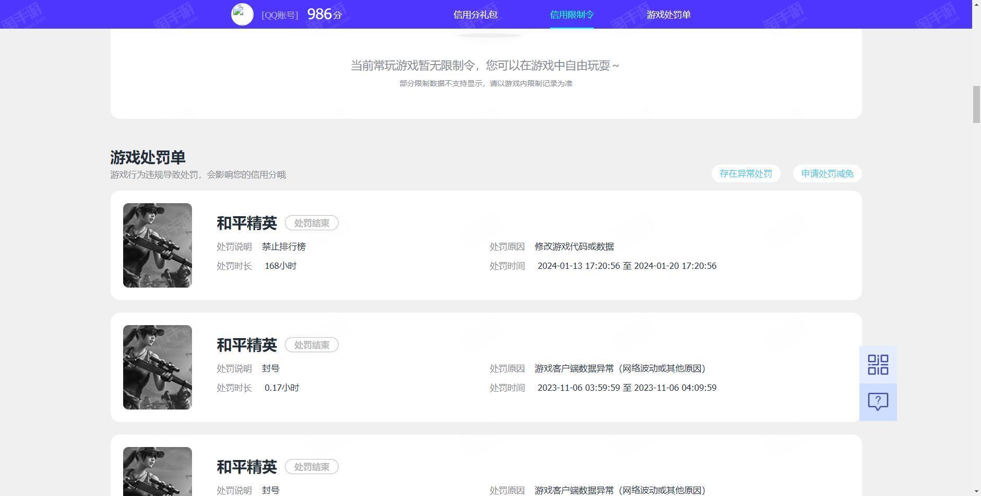Screen dimensions: 981x496
Task: Select 和平精英 title on the 168小时 card
Action: click(247, 223)
